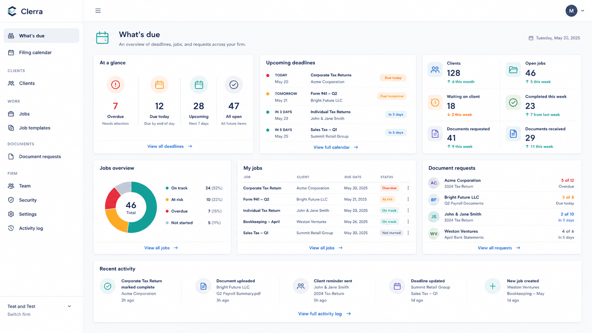The width and height of the screenshot is (592, 333).
Task: Click the Upcoming calendar icon
Action: (199, 85)
